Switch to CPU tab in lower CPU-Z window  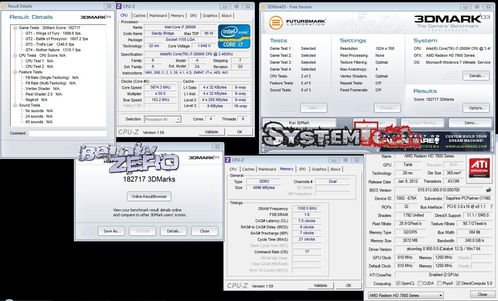coord(233,169)
